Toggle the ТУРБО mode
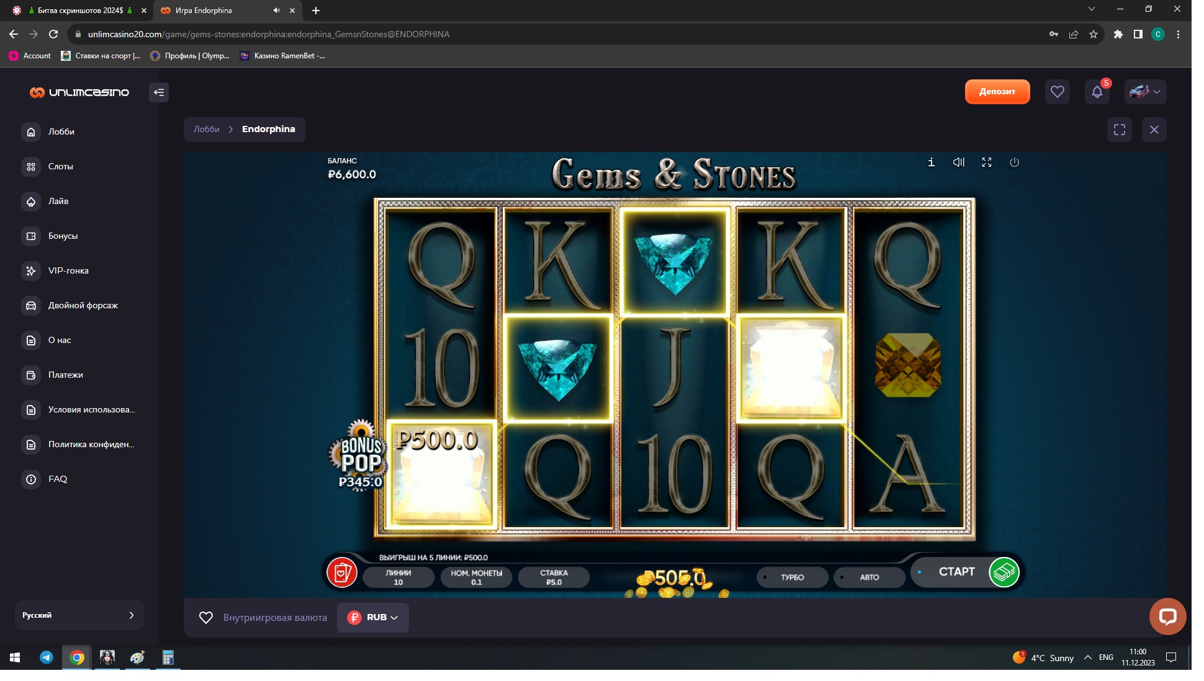1204x681 pixels. [792, 577]
